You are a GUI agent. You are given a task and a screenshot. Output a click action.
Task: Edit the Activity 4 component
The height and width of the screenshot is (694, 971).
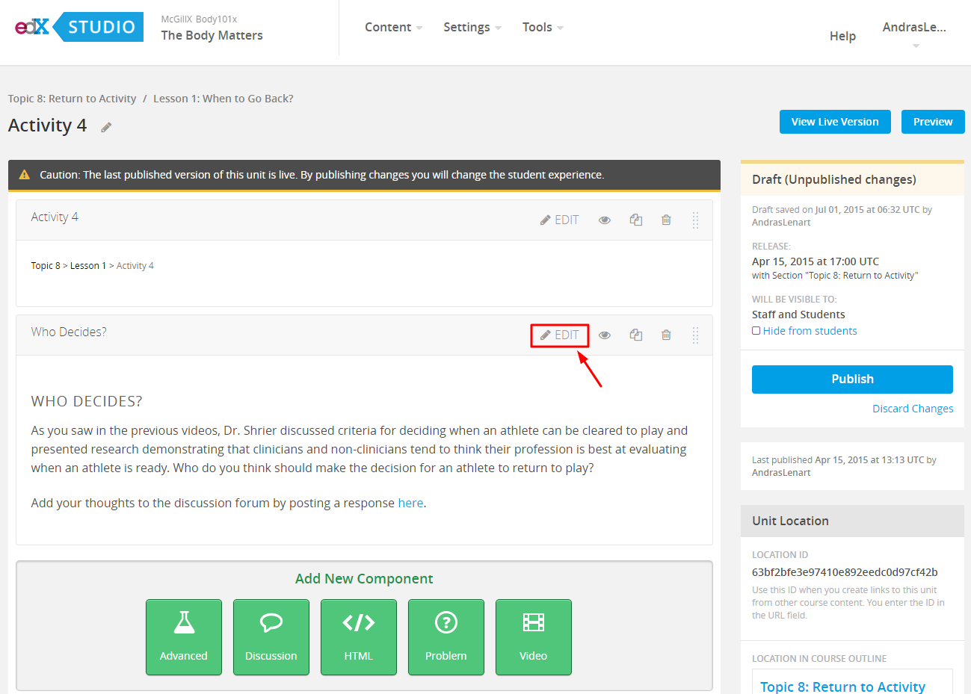559,220
